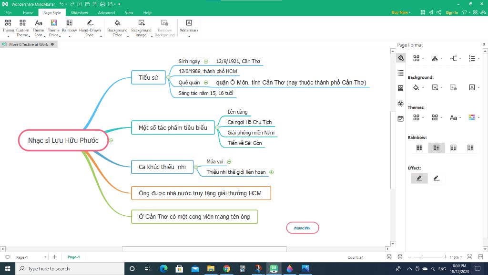Select the Page-1 sheet tab
Screen dimensions: 488x275
click(x=74, y=257)
